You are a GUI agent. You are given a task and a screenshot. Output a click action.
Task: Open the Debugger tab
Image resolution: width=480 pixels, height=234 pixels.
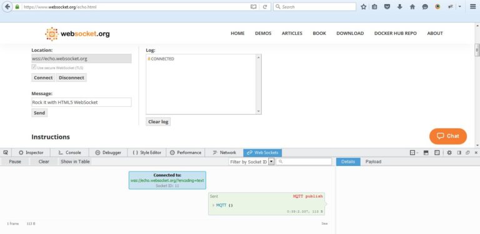(x=108, y=153)
